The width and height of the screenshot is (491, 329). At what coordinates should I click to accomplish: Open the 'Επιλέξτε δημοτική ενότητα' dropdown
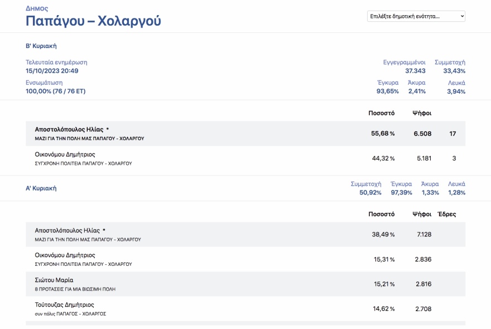tap(416, 16)
